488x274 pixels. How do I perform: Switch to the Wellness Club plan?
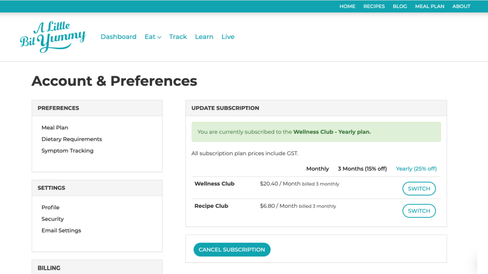419,188
